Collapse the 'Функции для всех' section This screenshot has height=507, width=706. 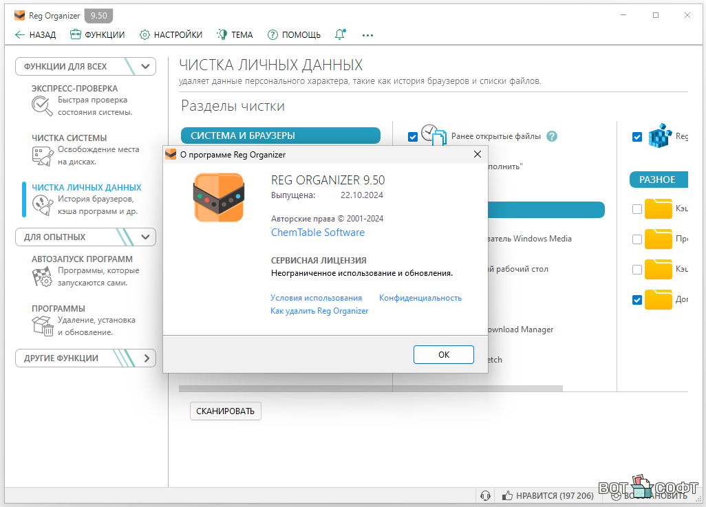coord(145,67)
